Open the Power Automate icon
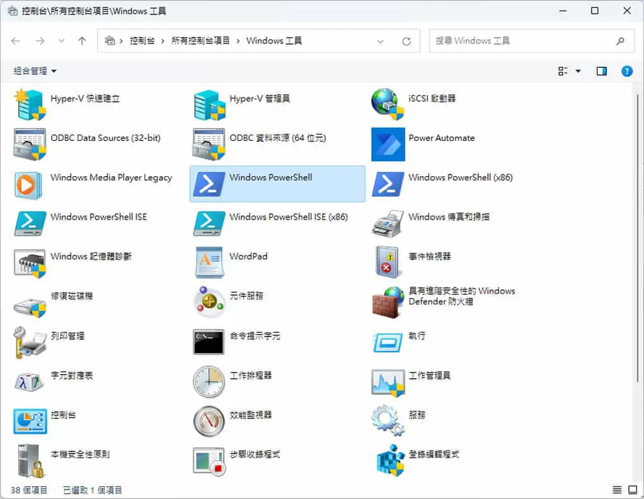 [x=387, y=144]
